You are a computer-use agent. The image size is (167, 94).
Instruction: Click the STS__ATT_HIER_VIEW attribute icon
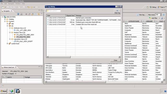click(x=15, y=30)
